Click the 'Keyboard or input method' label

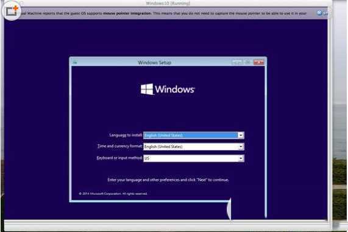click(119, 158)
